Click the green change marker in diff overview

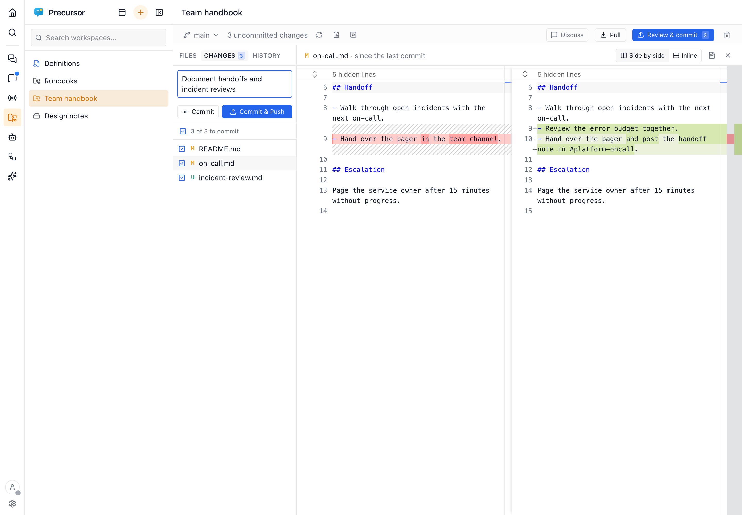tap(738, 139)
